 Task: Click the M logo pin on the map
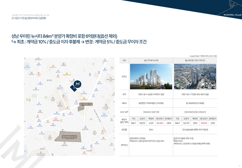77,84
